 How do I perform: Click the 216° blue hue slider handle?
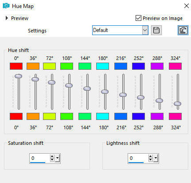123,95
